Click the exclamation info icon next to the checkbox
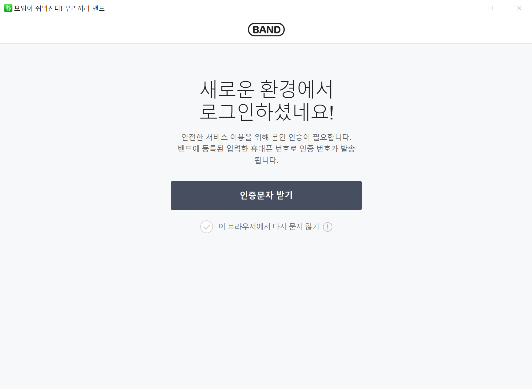Image resolution: width=532 pixels, height=389 pixels. click(x=328, y=227)
